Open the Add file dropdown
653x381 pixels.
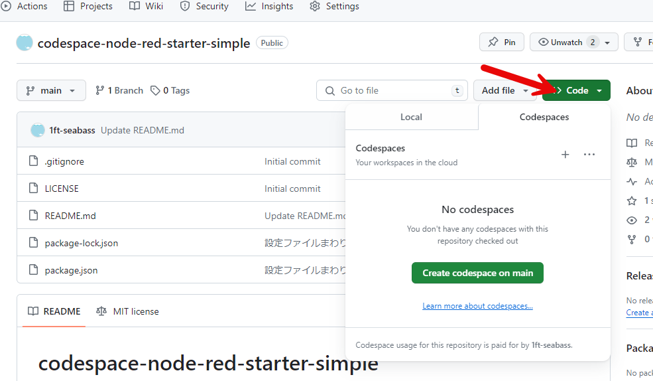505,90
